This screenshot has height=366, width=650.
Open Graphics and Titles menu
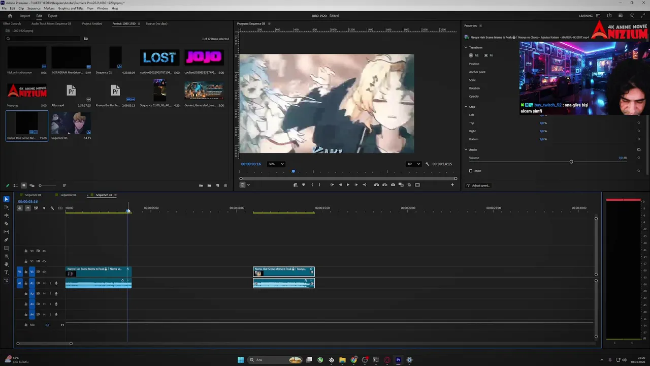(x=71, y=8)
